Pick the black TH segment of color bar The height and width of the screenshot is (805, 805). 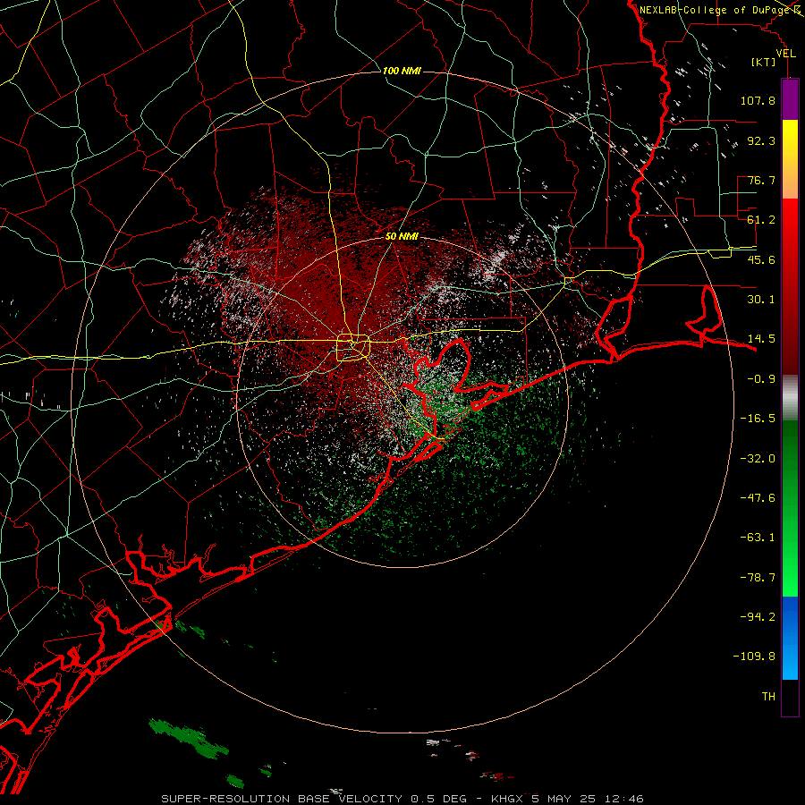[790, 698]
